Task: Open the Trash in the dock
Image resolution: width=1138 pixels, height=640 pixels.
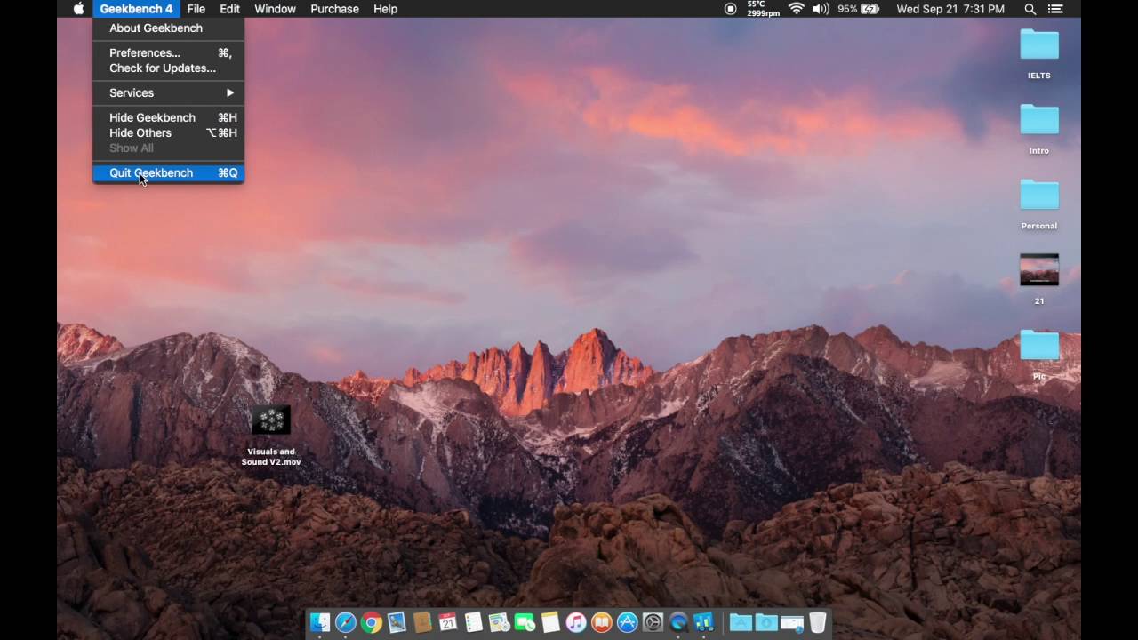Action: 817,623
